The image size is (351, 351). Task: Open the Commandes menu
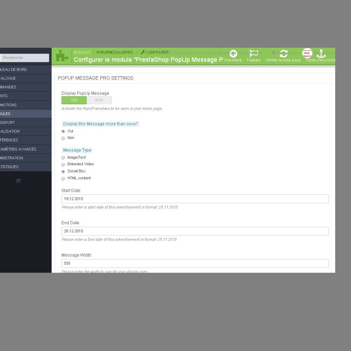26,87
